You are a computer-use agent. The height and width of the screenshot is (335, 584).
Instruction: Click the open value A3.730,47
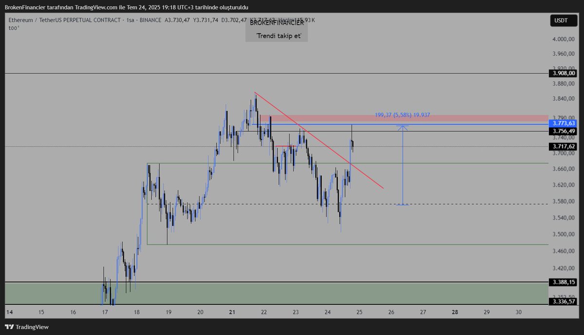pos(178,20)
